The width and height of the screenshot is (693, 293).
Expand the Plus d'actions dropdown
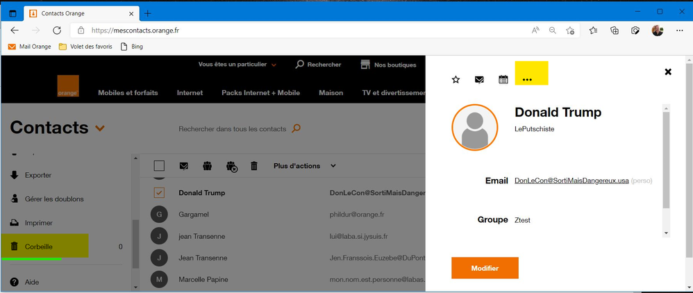[305, 166]
